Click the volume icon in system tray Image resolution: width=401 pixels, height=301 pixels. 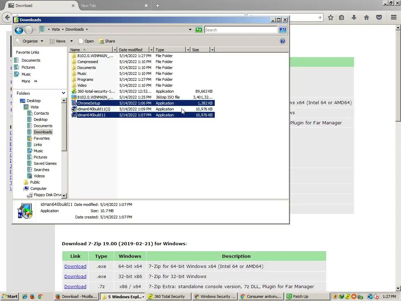pyautogui.click(x=376, y=297)
